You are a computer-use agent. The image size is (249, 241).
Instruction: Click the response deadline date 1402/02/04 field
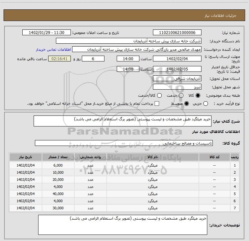coord(177,59)
